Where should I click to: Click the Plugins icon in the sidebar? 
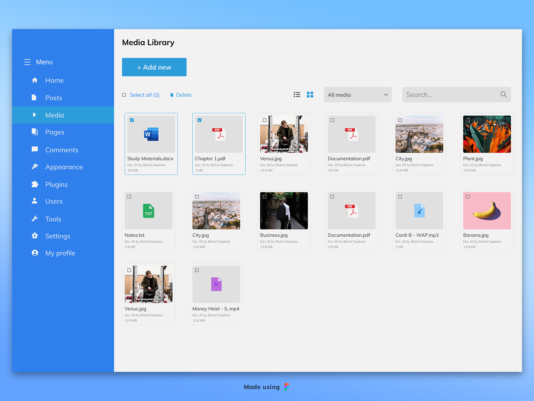[x=35, y=184]
